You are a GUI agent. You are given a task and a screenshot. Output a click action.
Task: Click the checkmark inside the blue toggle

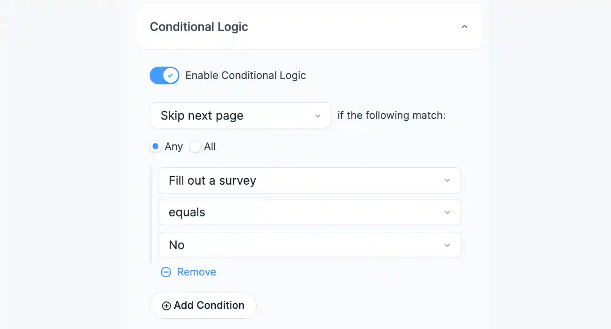171,75
